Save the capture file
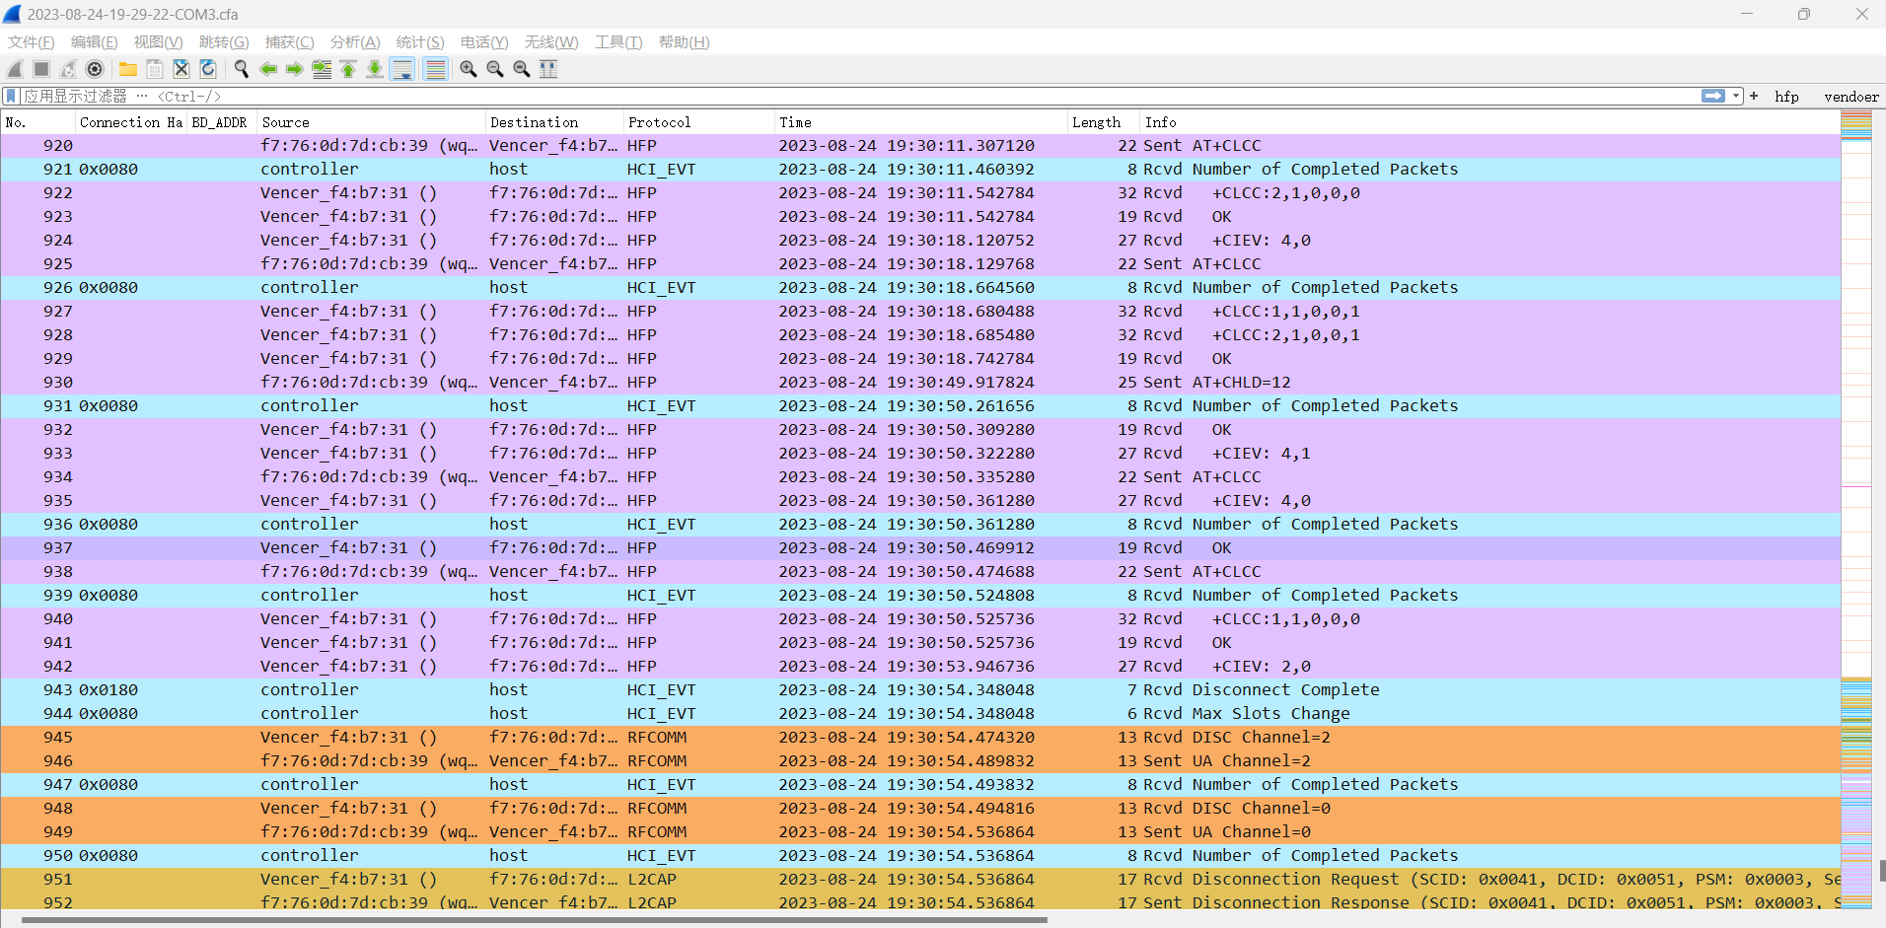1886x928 pixels. click(x=155, y=69)
